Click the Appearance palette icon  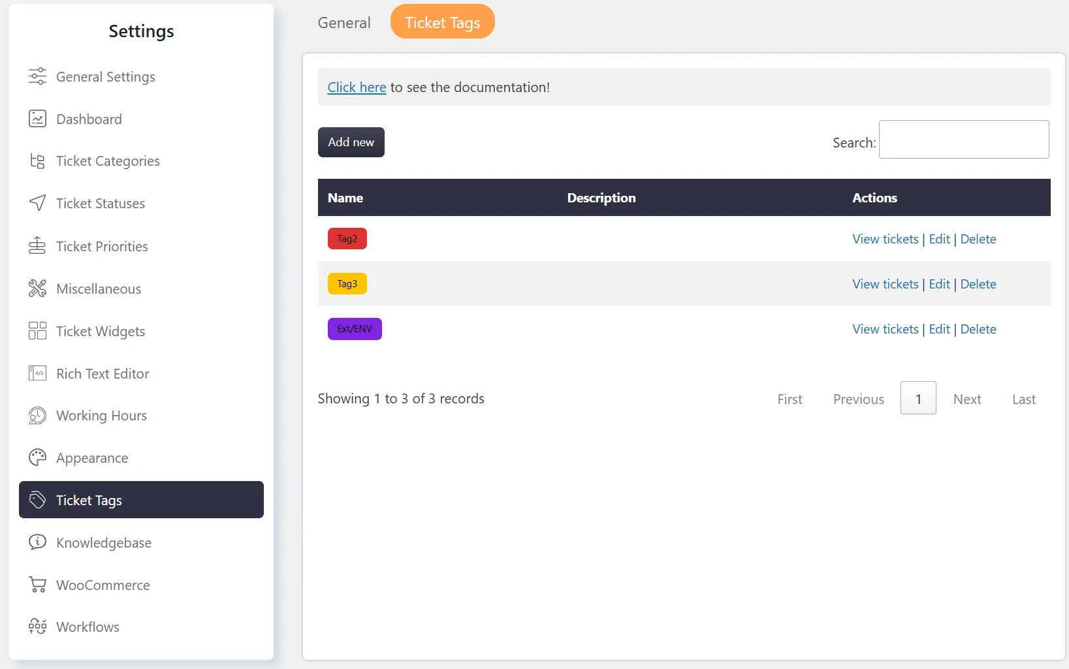(x=37, y=458)
